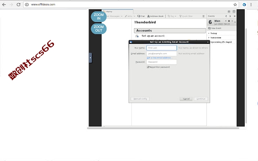Close the Events pane
Screen dimensions: 258x161
click(x=235, y=16)
